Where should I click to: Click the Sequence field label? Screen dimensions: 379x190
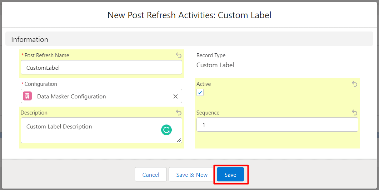(x=208, y=113)
